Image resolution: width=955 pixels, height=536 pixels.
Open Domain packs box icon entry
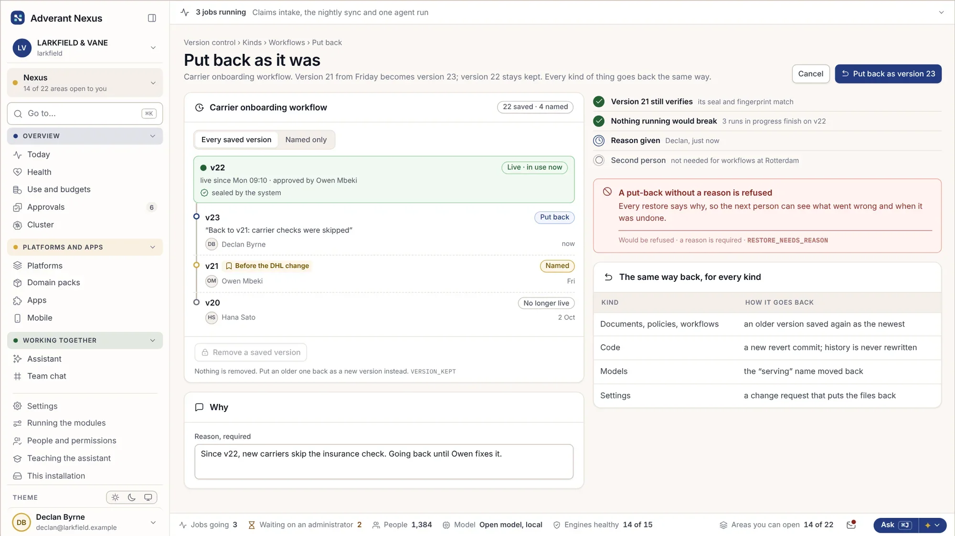[x=18, y=283]
